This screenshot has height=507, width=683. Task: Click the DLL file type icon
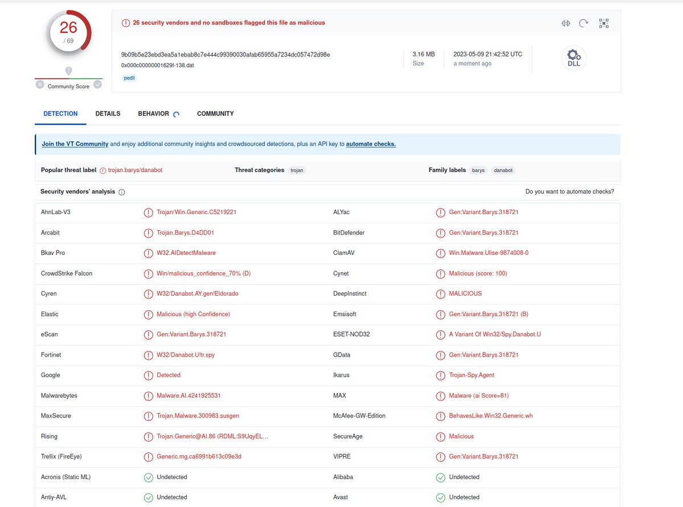tap(574, 58)
